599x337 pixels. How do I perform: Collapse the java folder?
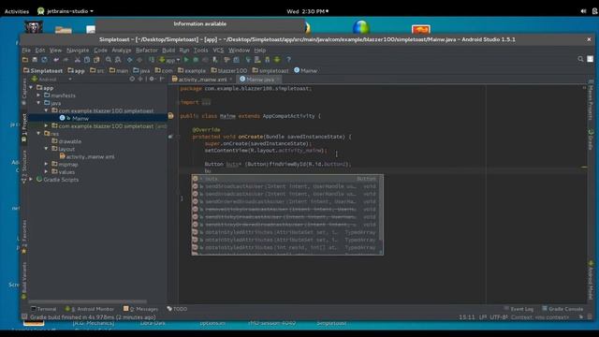38,103
